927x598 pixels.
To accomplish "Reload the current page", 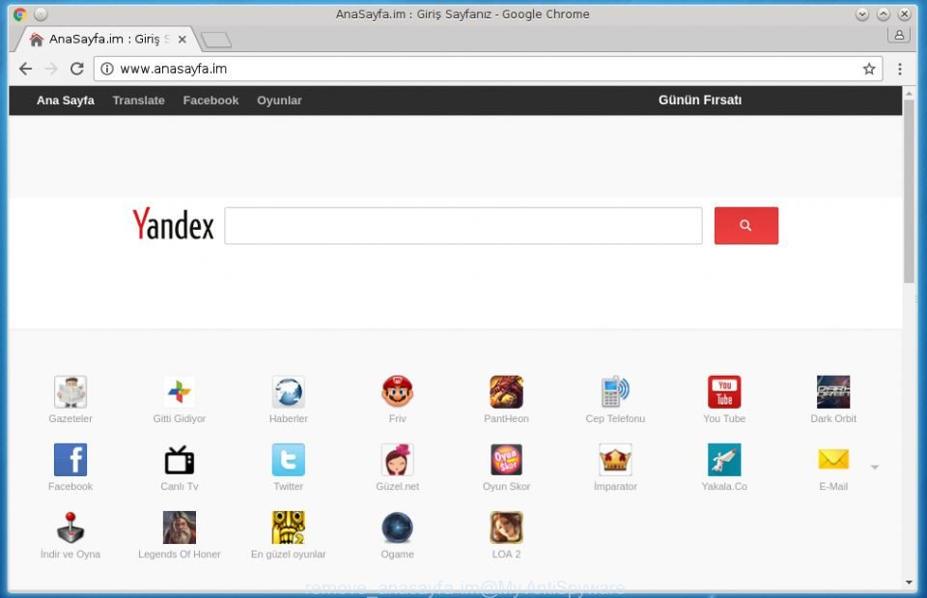I will (x=77, y=69).
